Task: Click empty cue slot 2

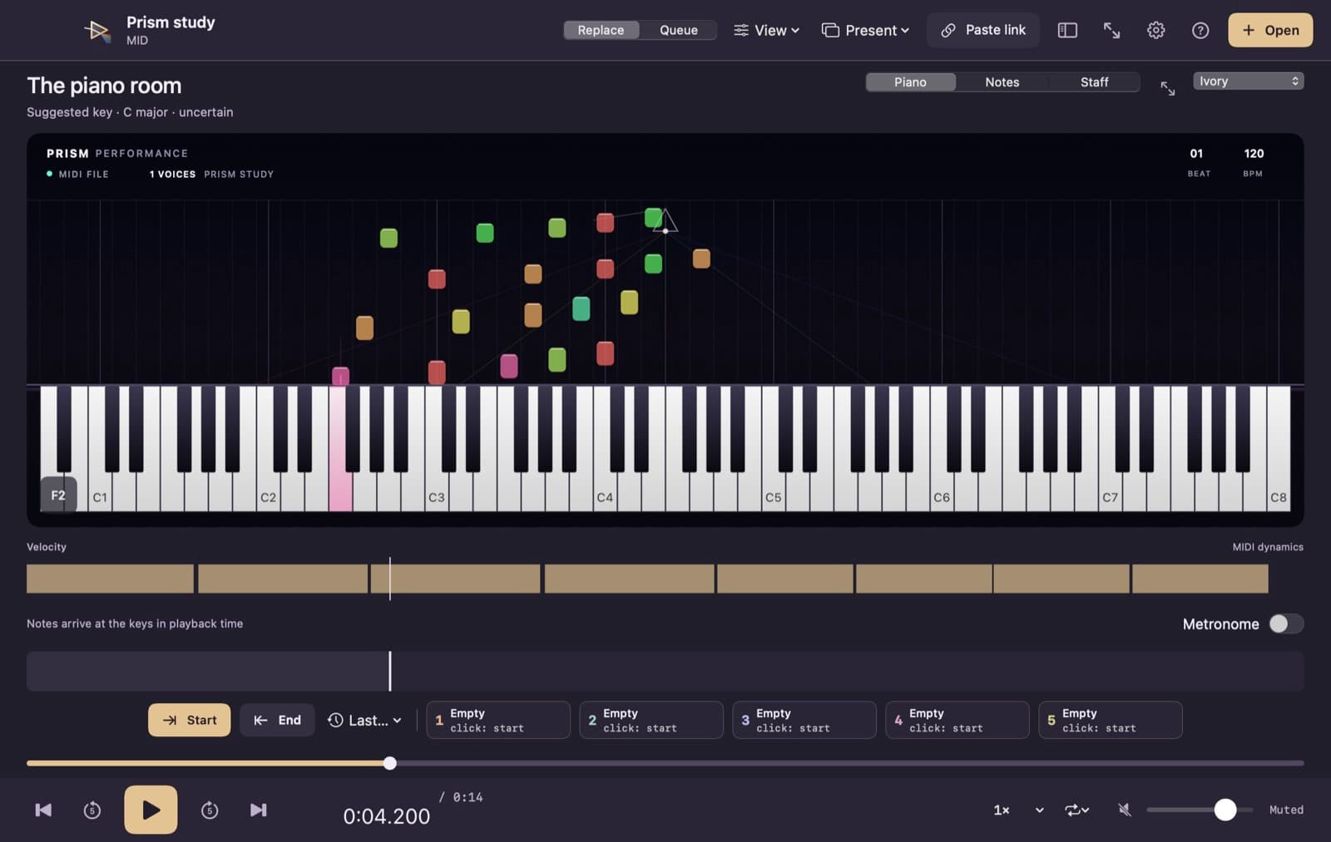Action: pyautogui.click(x=651, y=720)
